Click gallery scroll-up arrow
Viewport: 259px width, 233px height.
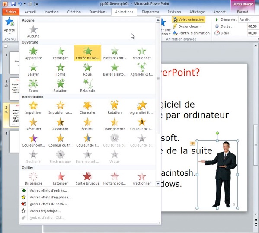(x=158, y=20)
